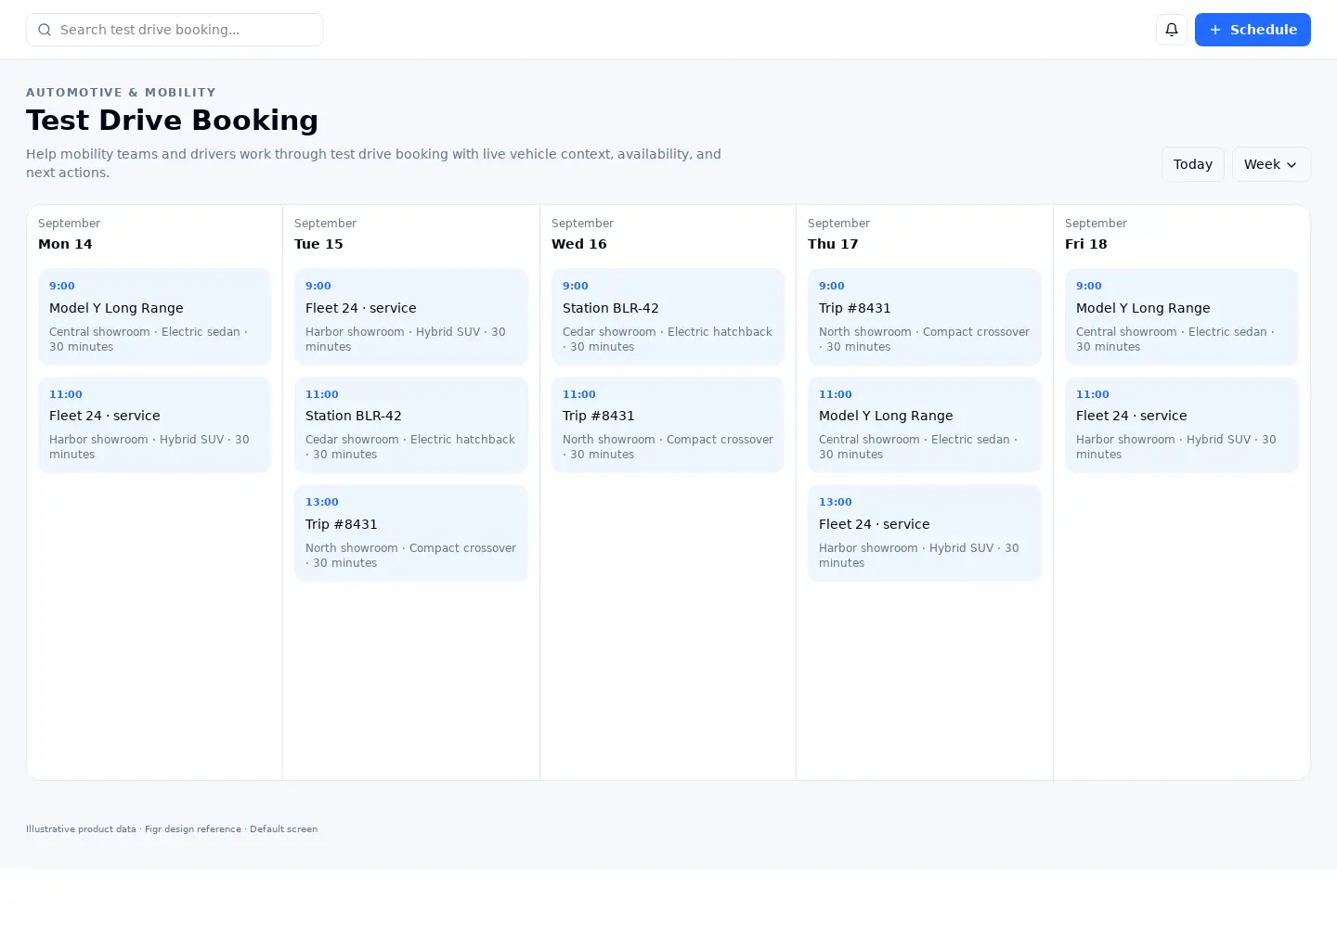Select Tuesday 9:00 Fleet 24 service booking
The image size is (1337, 950).
pyautogui.click(x=411, y=316)
